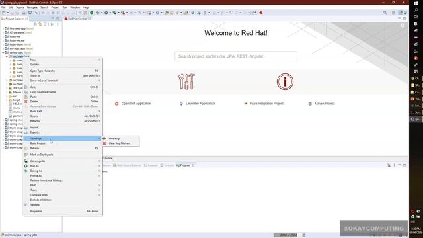
Task: Open the Data Source Explorer tab
Action: point(127,165)
